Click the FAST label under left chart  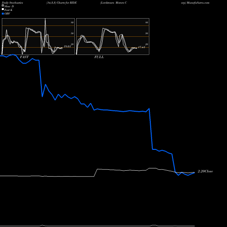coord(24,57)
